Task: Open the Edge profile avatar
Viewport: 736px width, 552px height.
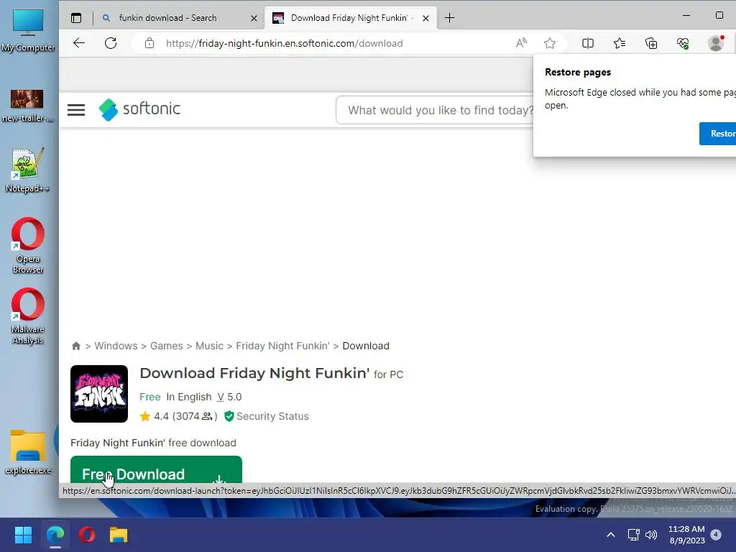Action: click(715, 43)
